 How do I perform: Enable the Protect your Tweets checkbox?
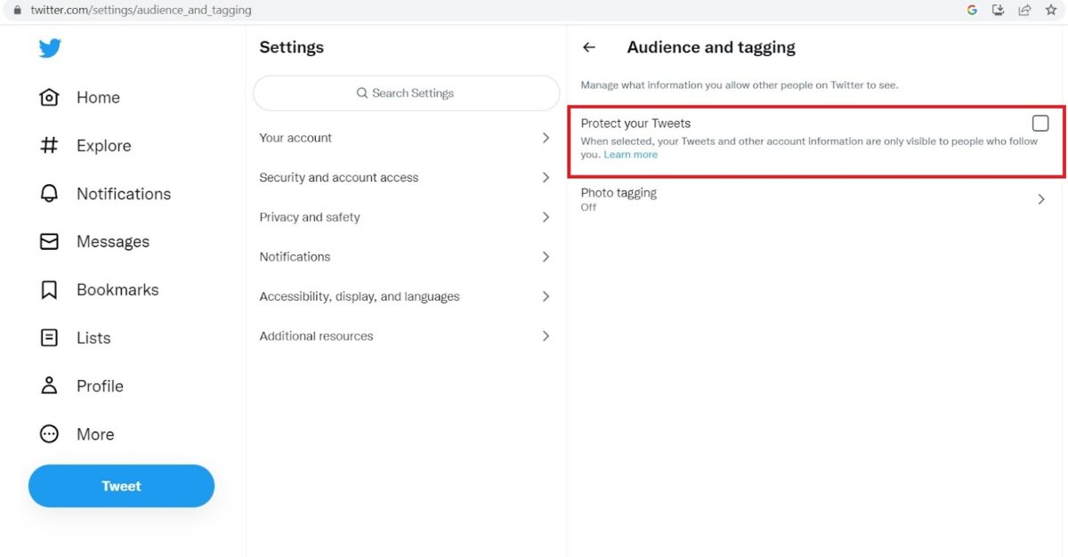pyautogui.click(x=1040, y=124)
